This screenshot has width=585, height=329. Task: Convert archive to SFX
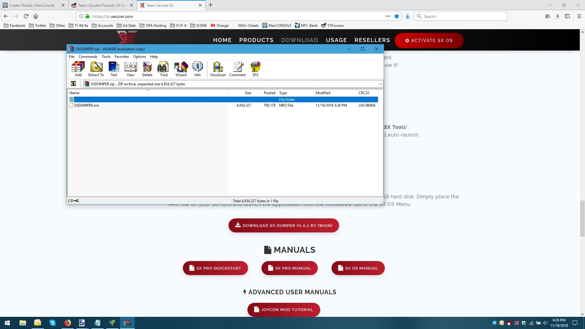click(255, 69)
